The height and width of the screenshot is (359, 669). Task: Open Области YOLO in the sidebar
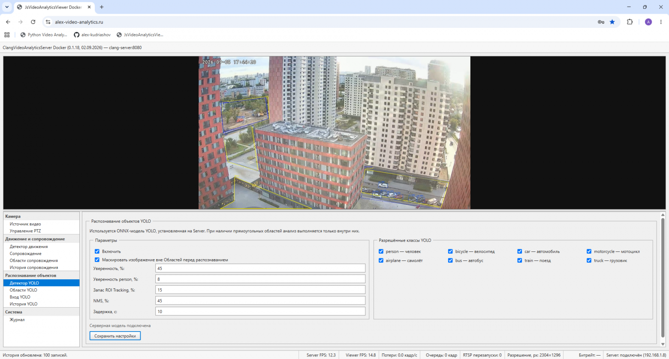[x=41, y=290]
